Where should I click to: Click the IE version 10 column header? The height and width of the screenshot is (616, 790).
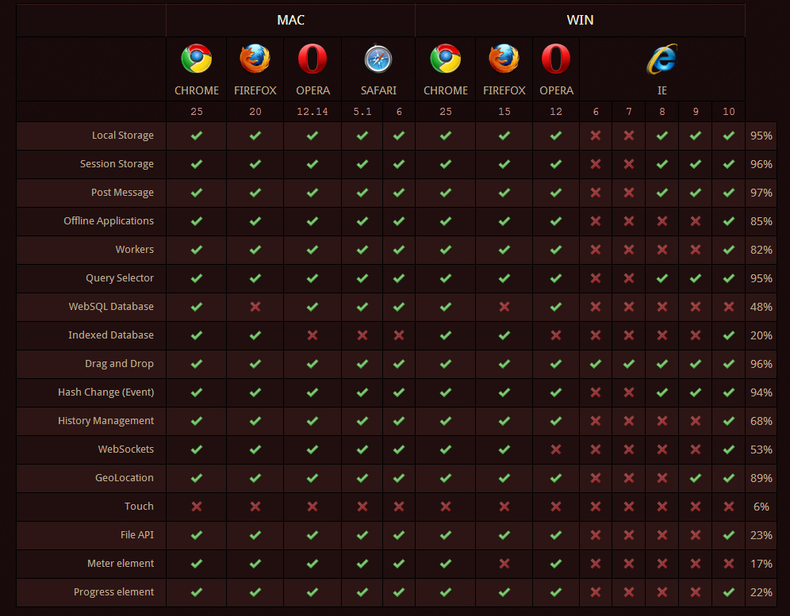[728, 112]
